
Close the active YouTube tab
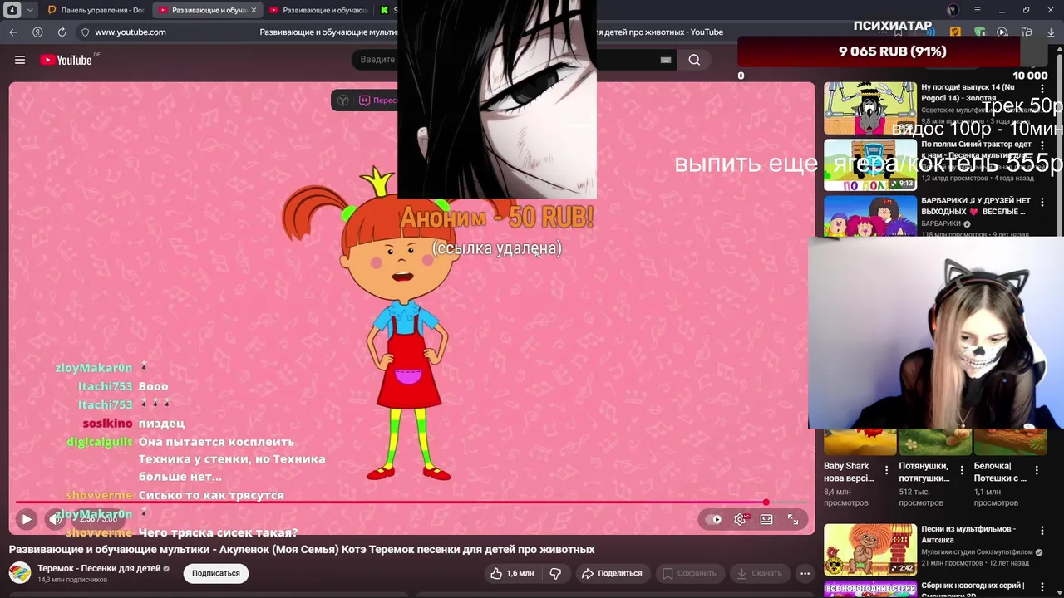[x=254, y=10]
